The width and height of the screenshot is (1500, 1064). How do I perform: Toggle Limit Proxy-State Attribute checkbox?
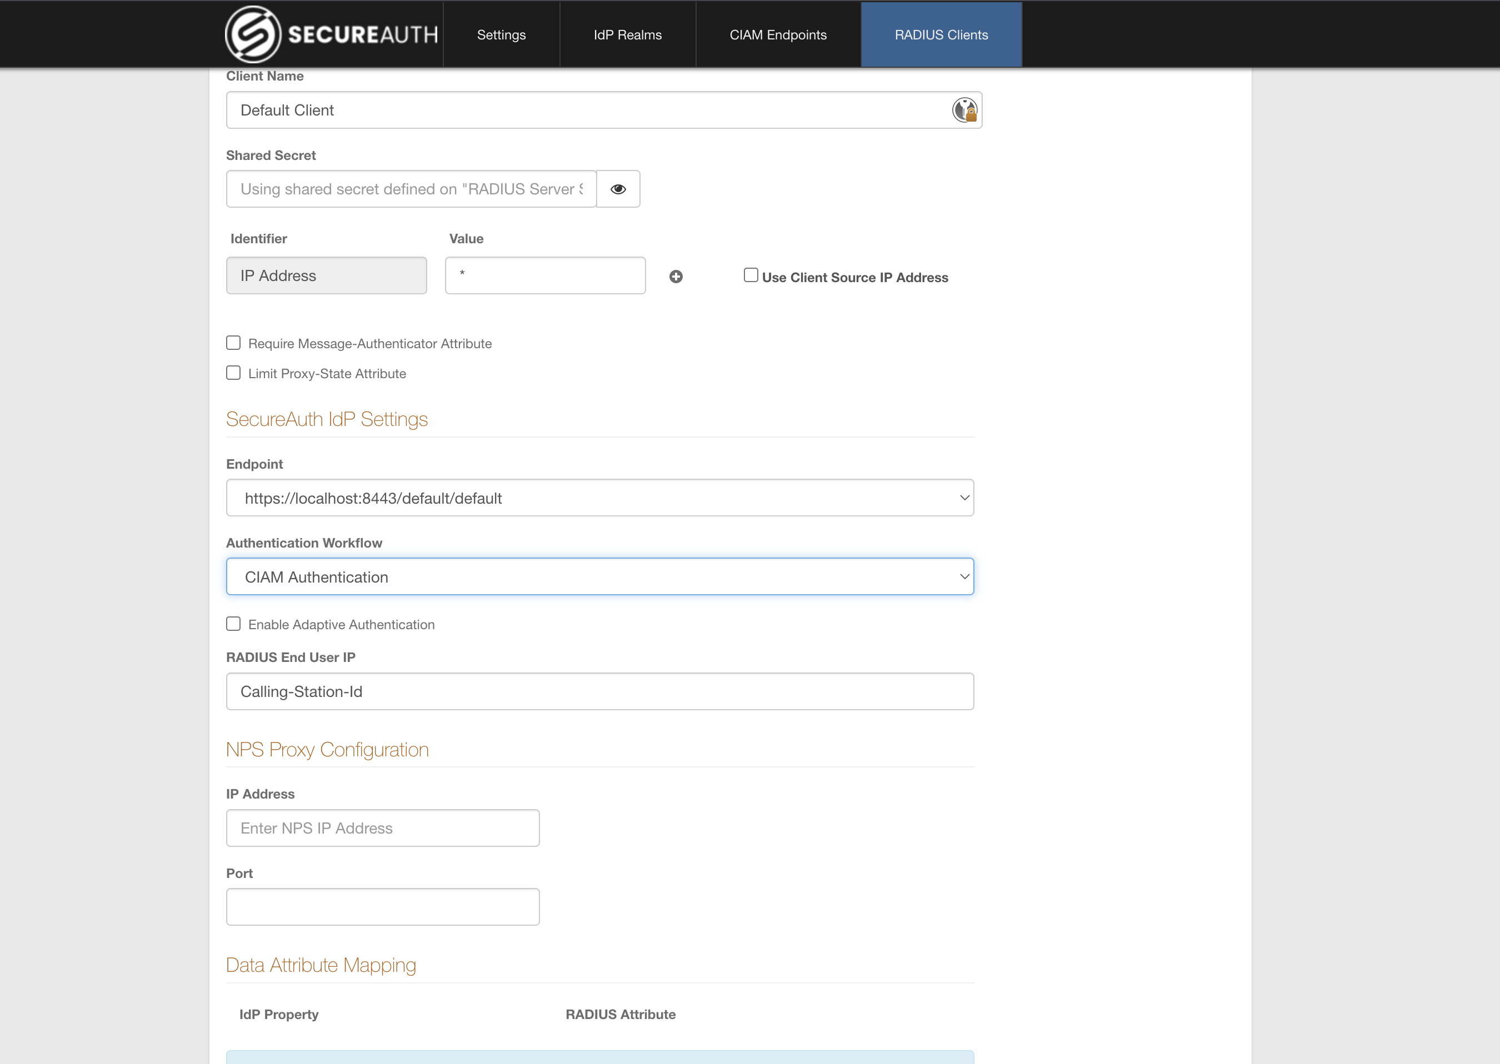tap(233, 373)
